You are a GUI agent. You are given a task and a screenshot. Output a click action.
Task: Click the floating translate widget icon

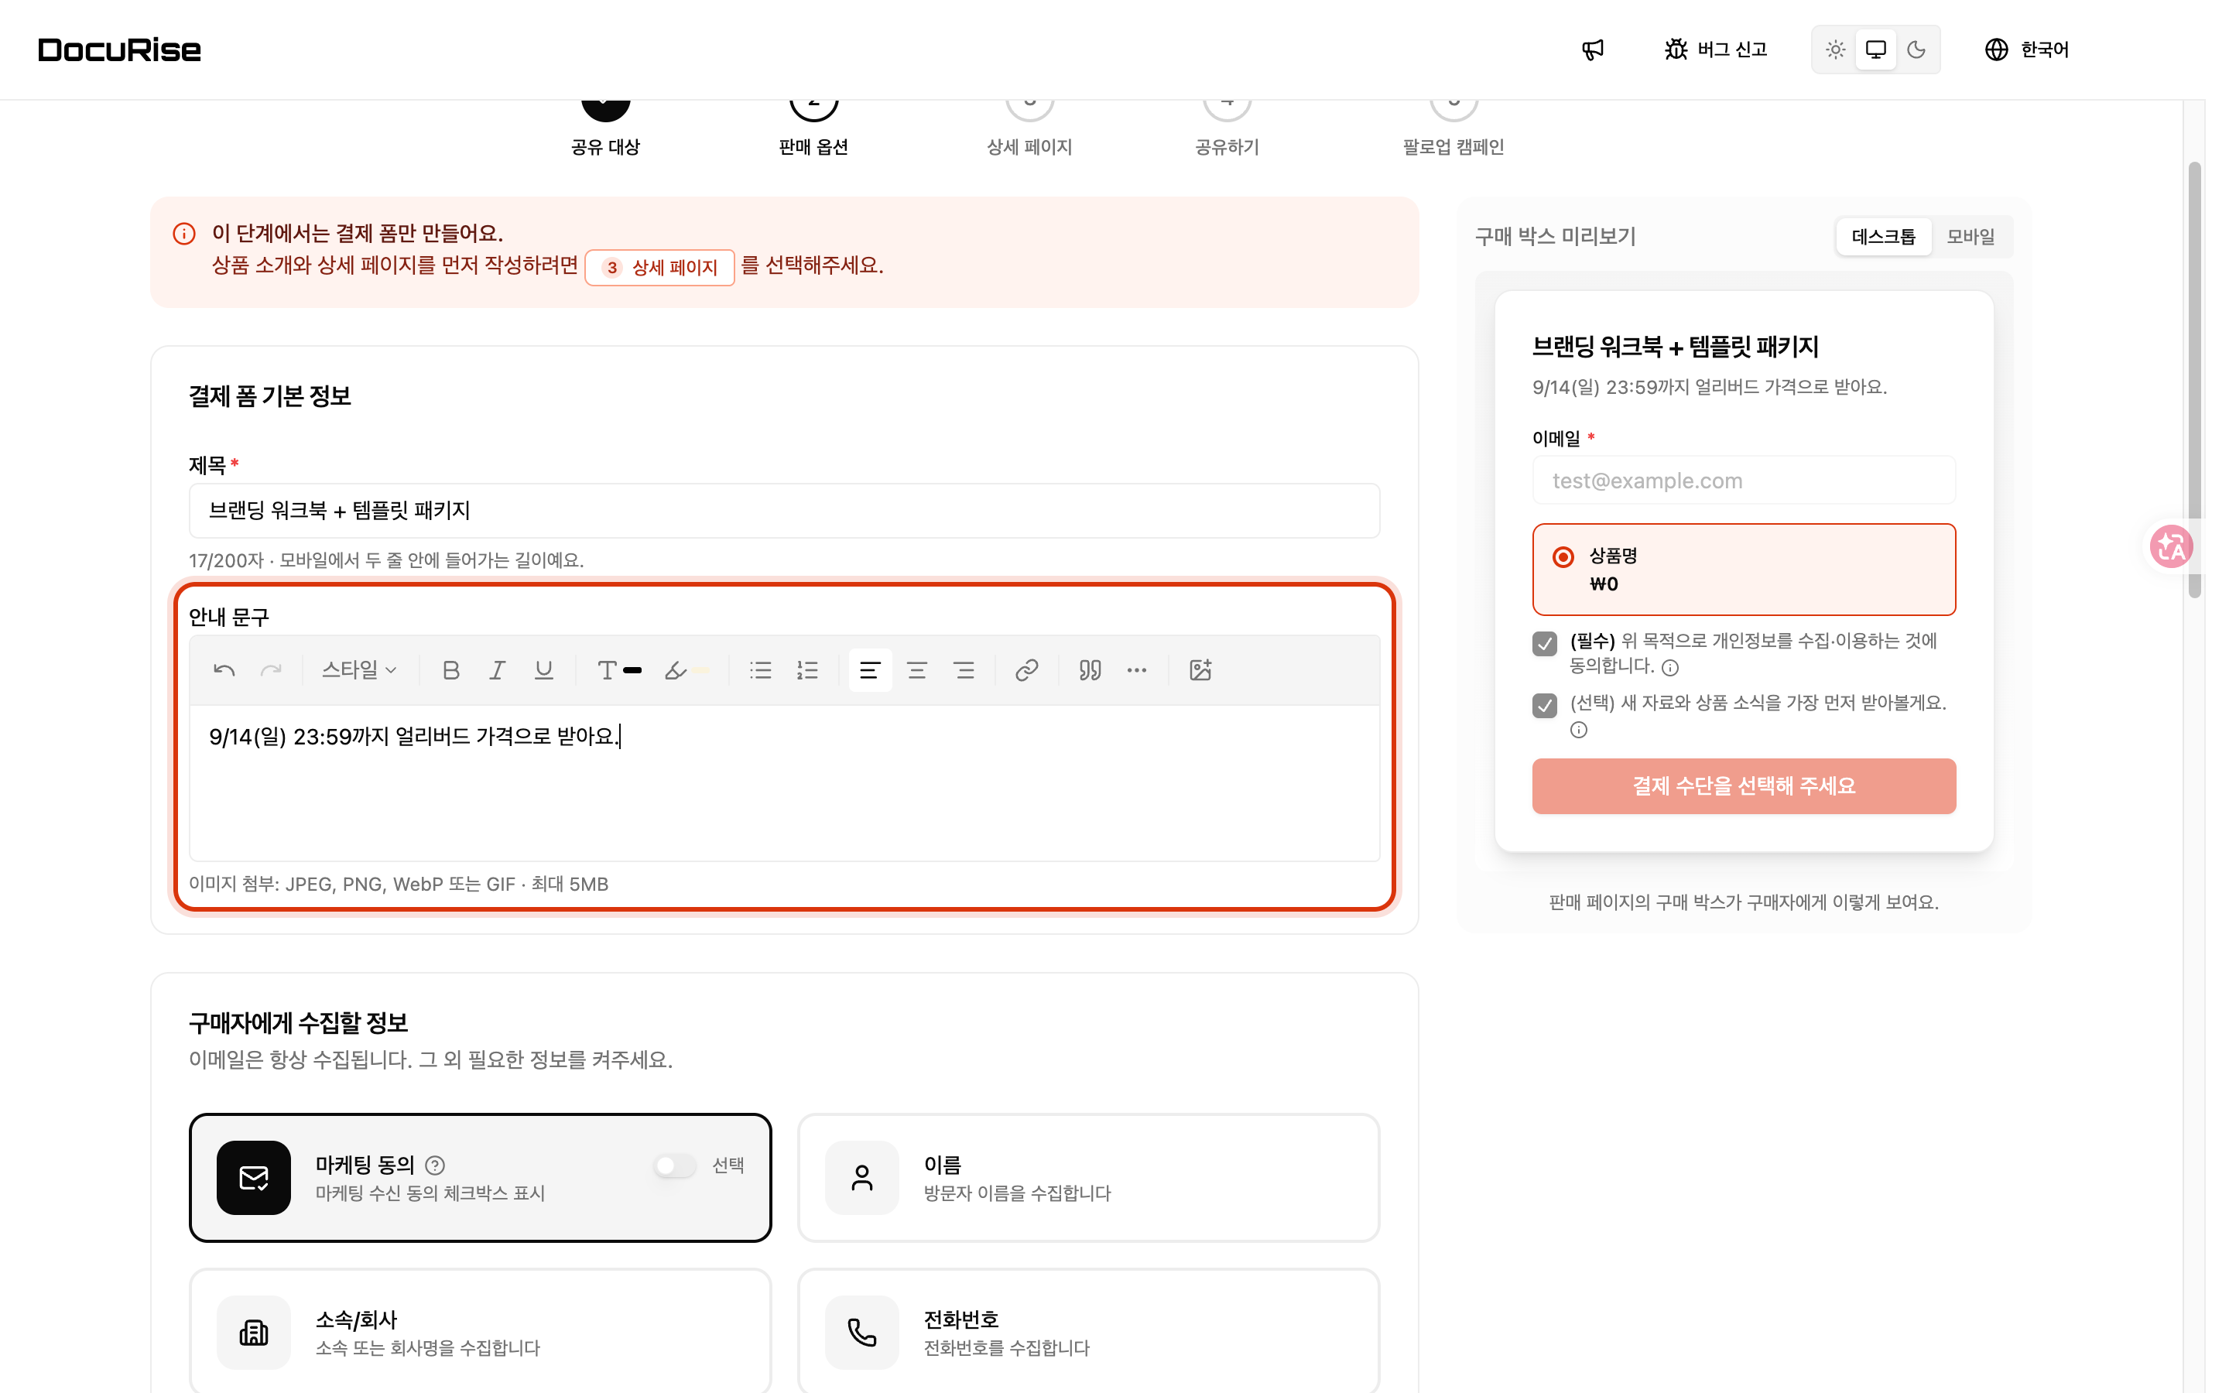pyautogui.click(x=2171, y=547)
